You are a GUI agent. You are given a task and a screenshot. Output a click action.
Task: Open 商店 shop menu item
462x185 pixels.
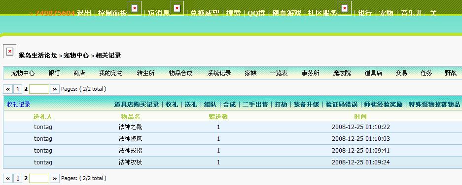(79, 73)
